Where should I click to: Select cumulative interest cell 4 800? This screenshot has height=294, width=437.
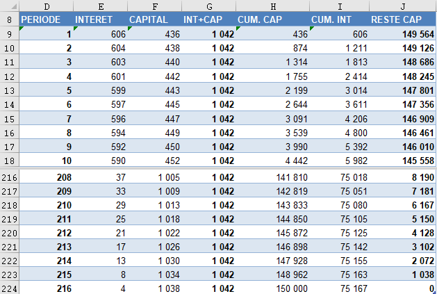point(340,133)
